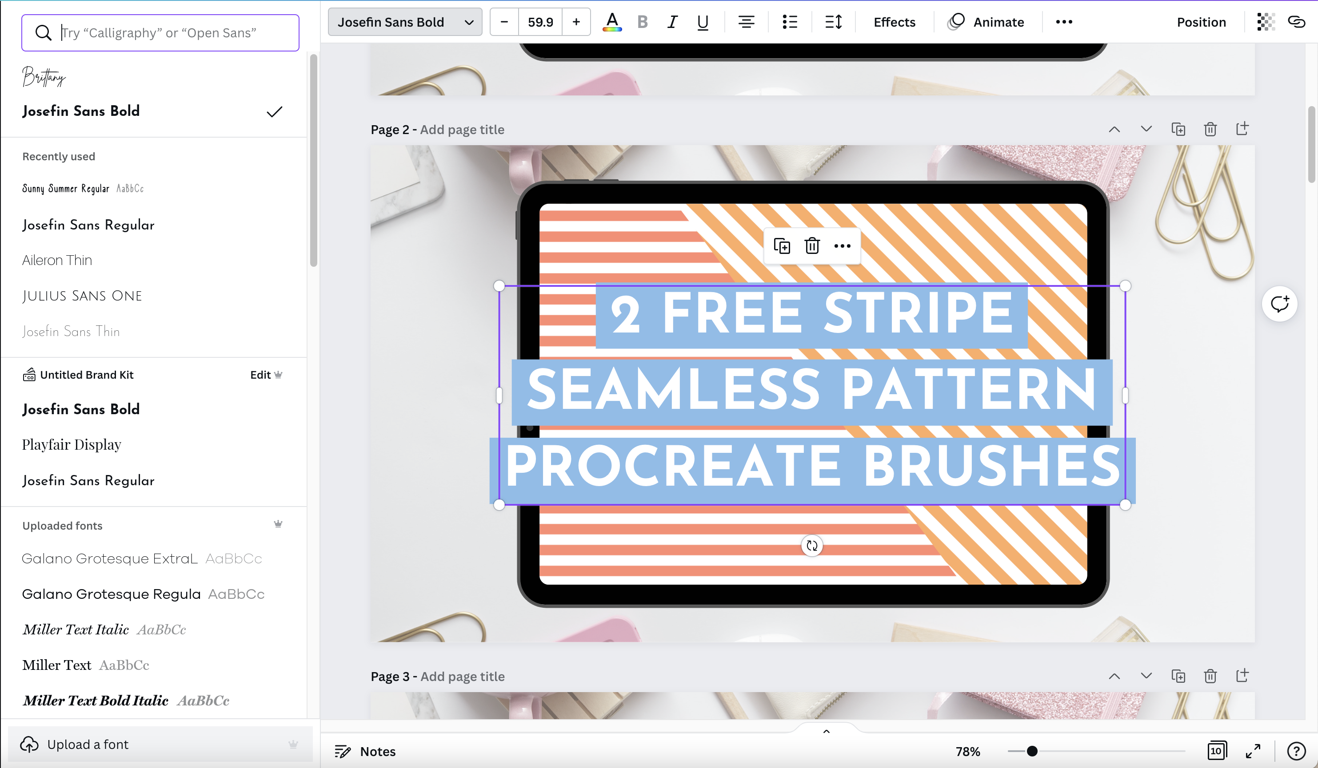The image size is (1318, 768).
Task: Open the Position panel
Action: pos(1202,22)
